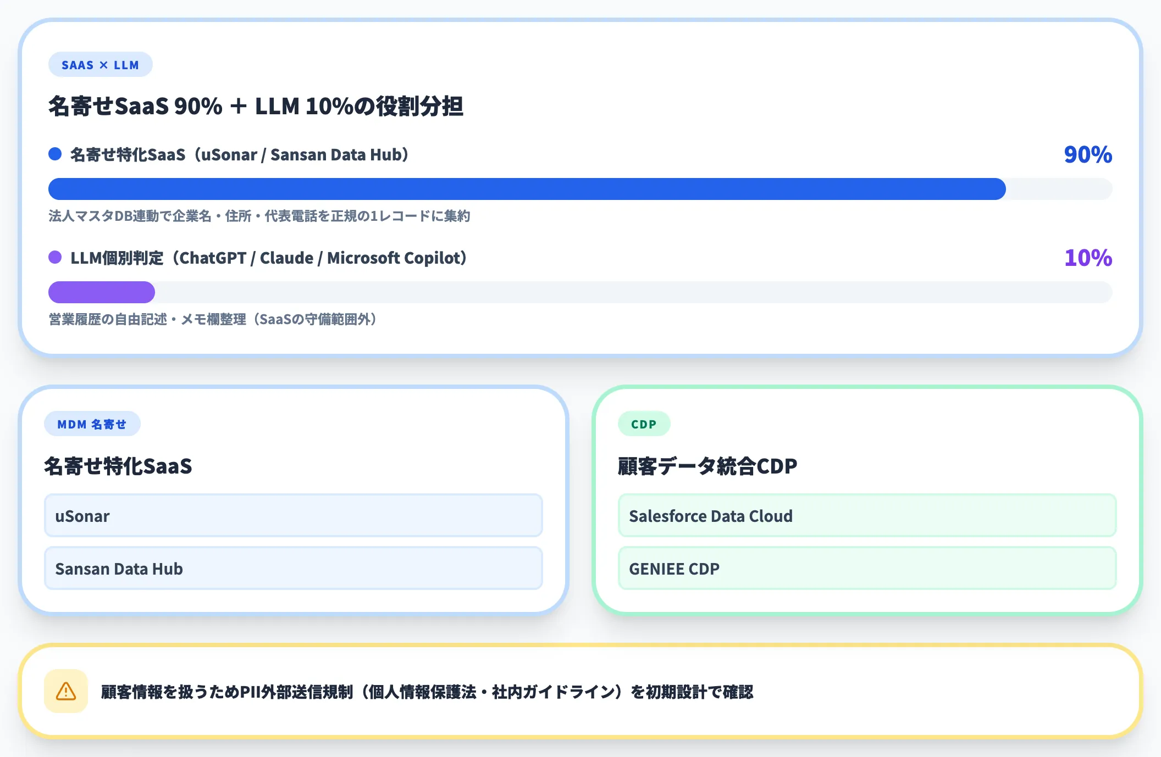
Task: Click the green CDP badge
Action: coord(644,424)
